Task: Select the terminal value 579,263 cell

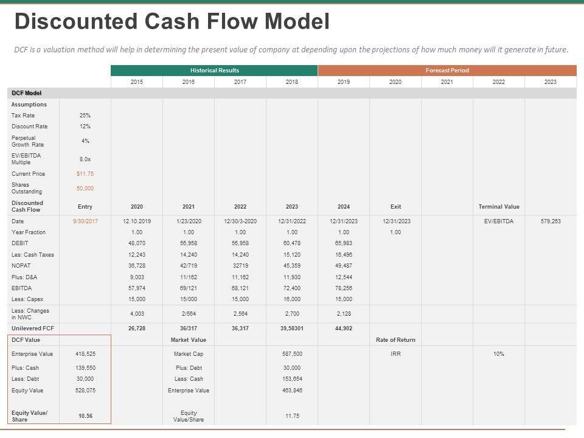Action: coord(551,221)
